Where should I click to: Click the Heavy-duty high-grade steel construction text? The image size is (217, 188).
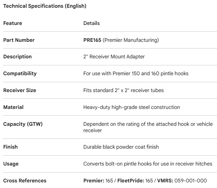click(x=132, y=107)
